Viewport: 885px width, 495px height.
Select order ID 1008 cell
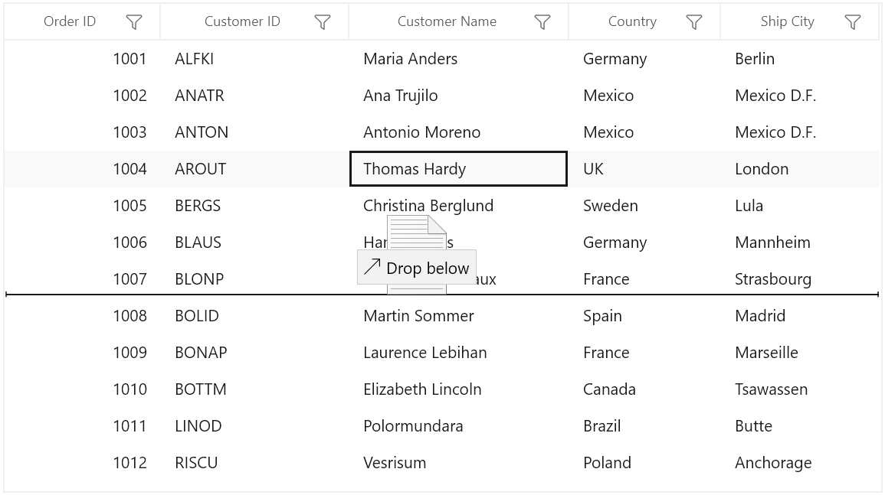[83, 315]
